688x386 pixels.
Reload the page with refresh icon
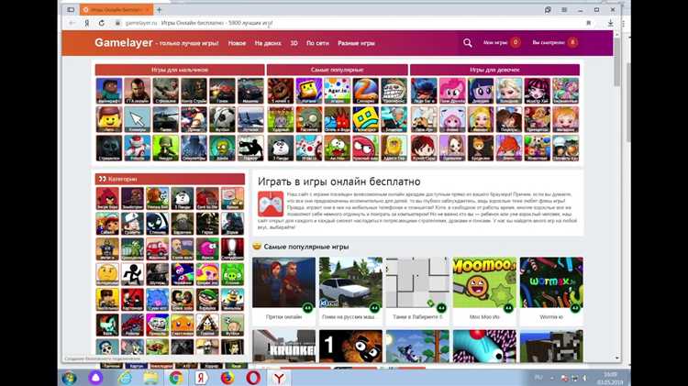[x=101, y=23]
